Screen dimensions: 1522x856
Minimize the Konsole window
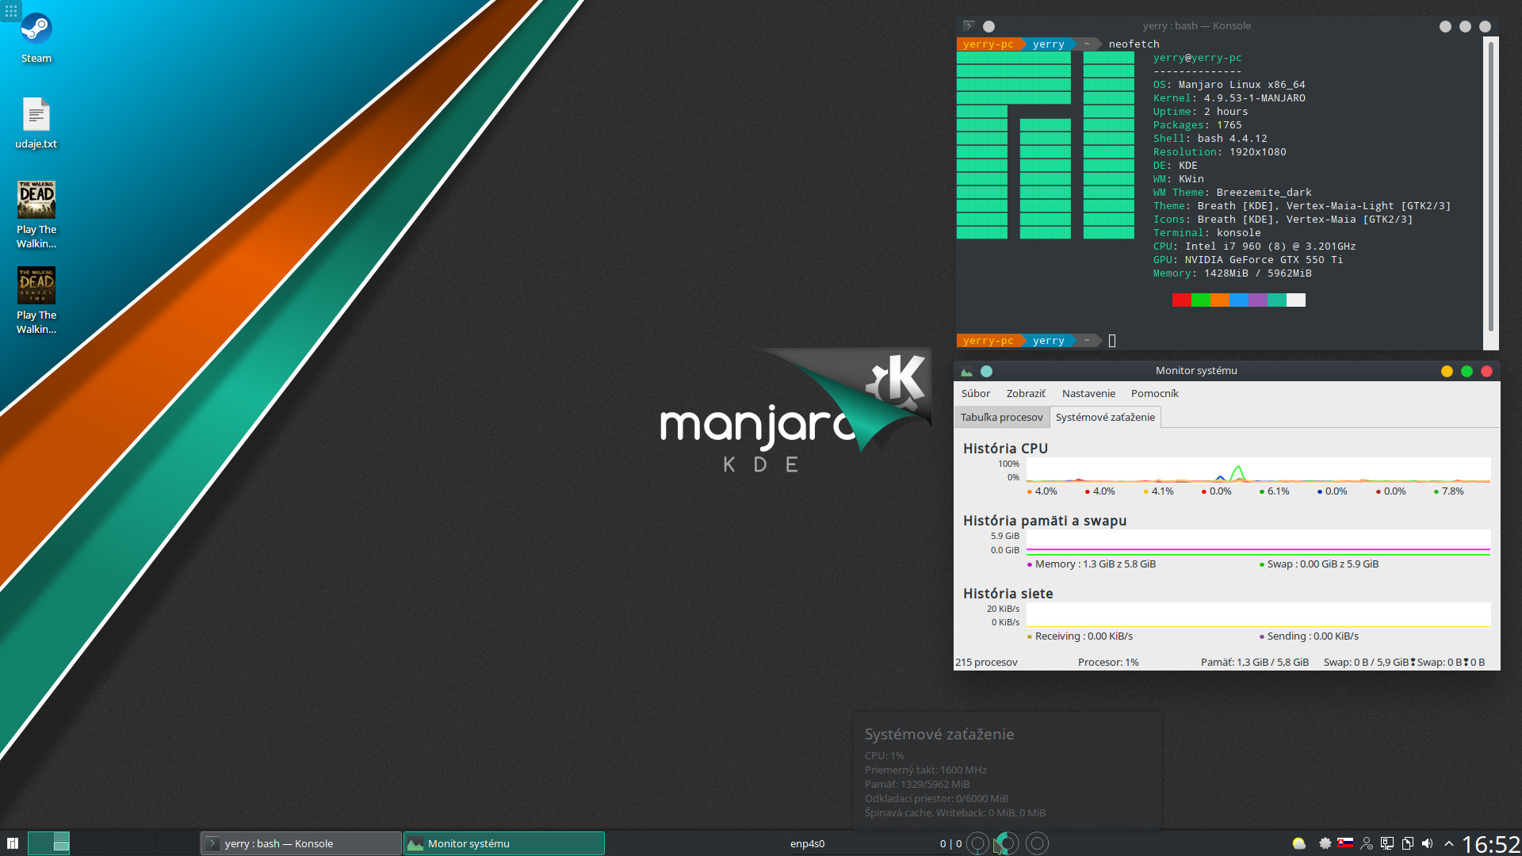pyautogui.click(x=1445, y=26)
